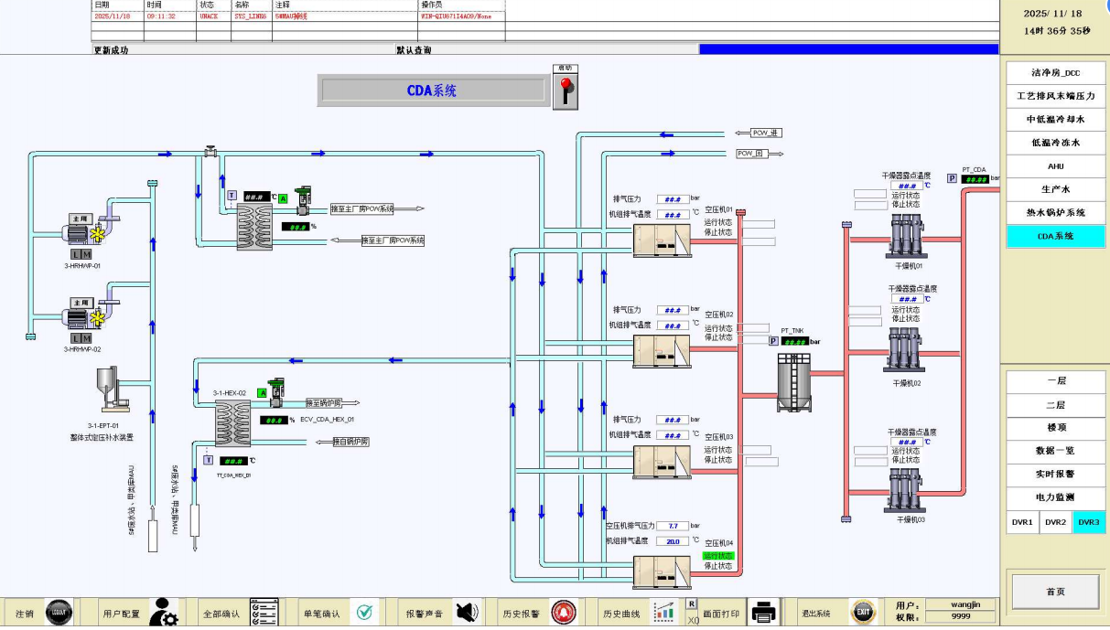
Task: Toggle the M mode button on pump 3-HRHWP-02
Action: 87,338
